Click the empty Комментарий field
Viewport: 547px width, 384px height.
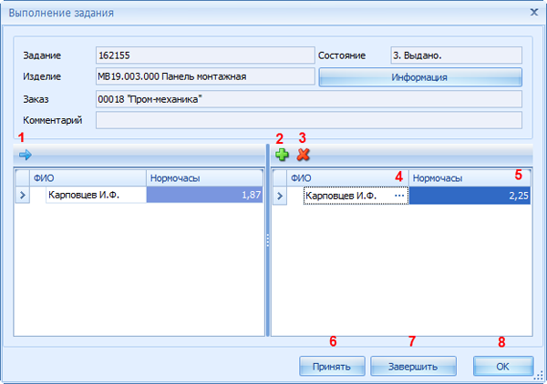pyautogui.click(x=309, y=120)
